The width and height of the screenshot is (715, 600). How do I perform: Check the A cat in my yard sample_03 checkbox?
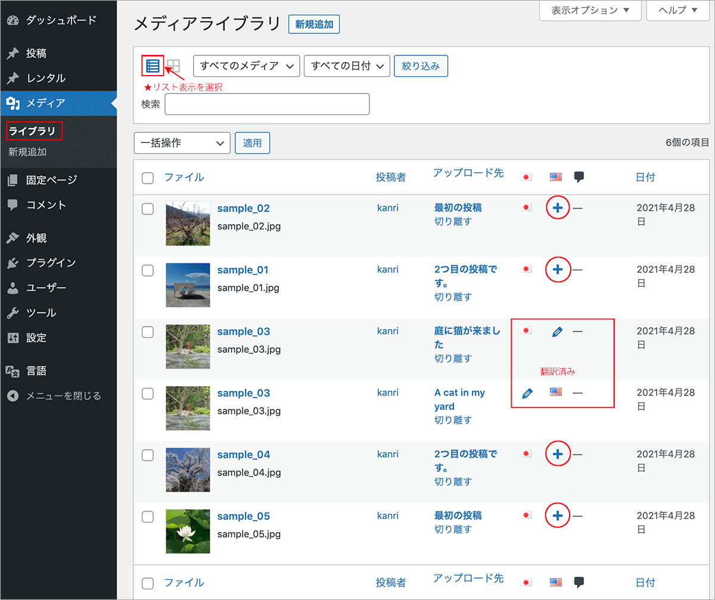tap(148, 393)
